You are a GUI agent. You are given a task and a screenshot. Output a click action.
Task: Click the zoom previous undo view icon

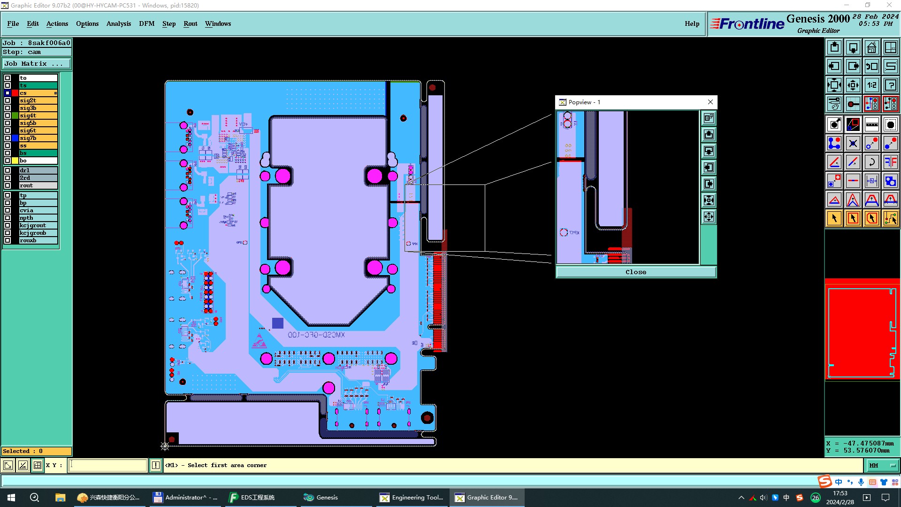(871, 66)
